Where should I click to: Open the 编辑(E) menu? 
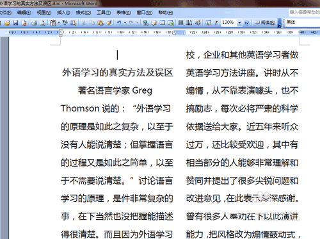pyautogui.click(x=24, y=13)
